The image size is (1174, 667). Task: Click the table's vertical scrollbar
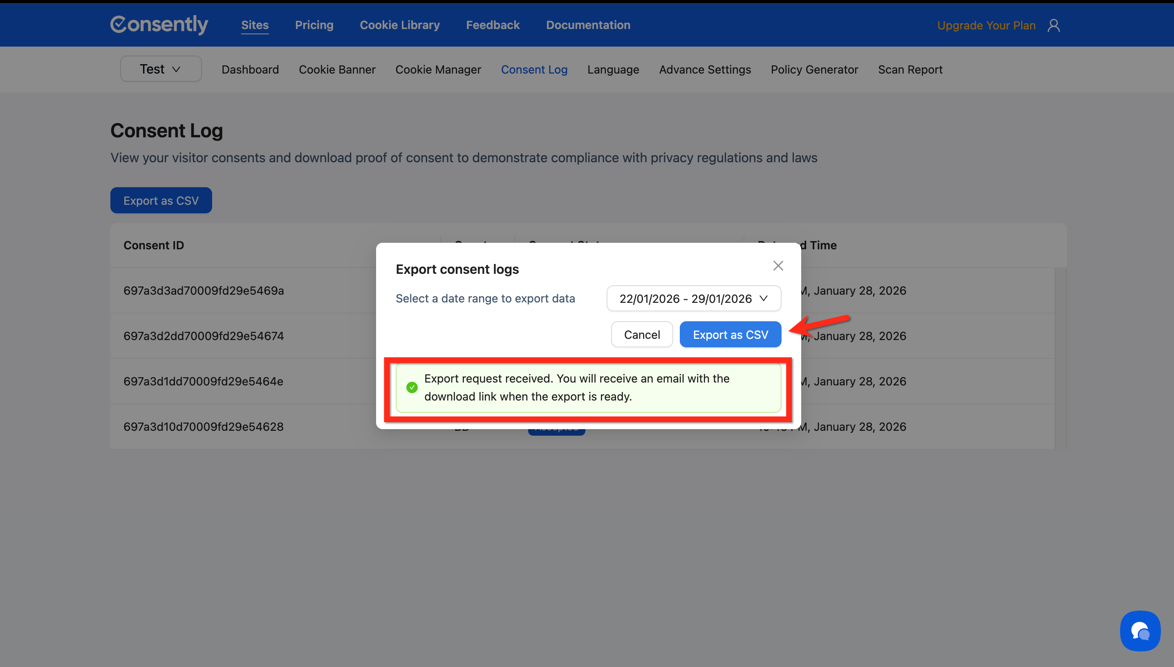point(1060,357)
